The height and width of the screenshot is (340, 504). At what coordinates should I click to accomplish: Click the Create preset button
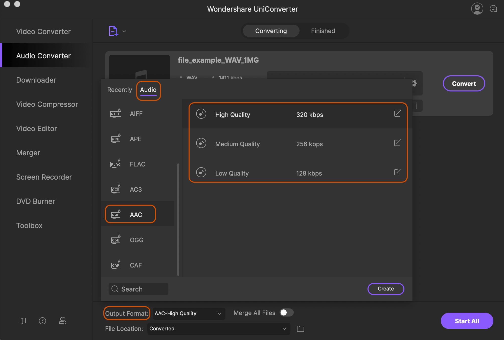386,288
